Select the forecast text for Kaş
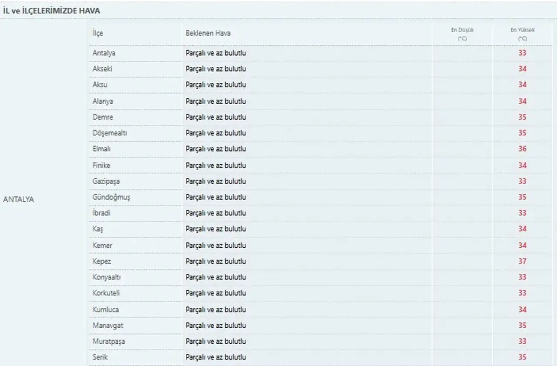 pyautogui.click(x=216, y=229)
